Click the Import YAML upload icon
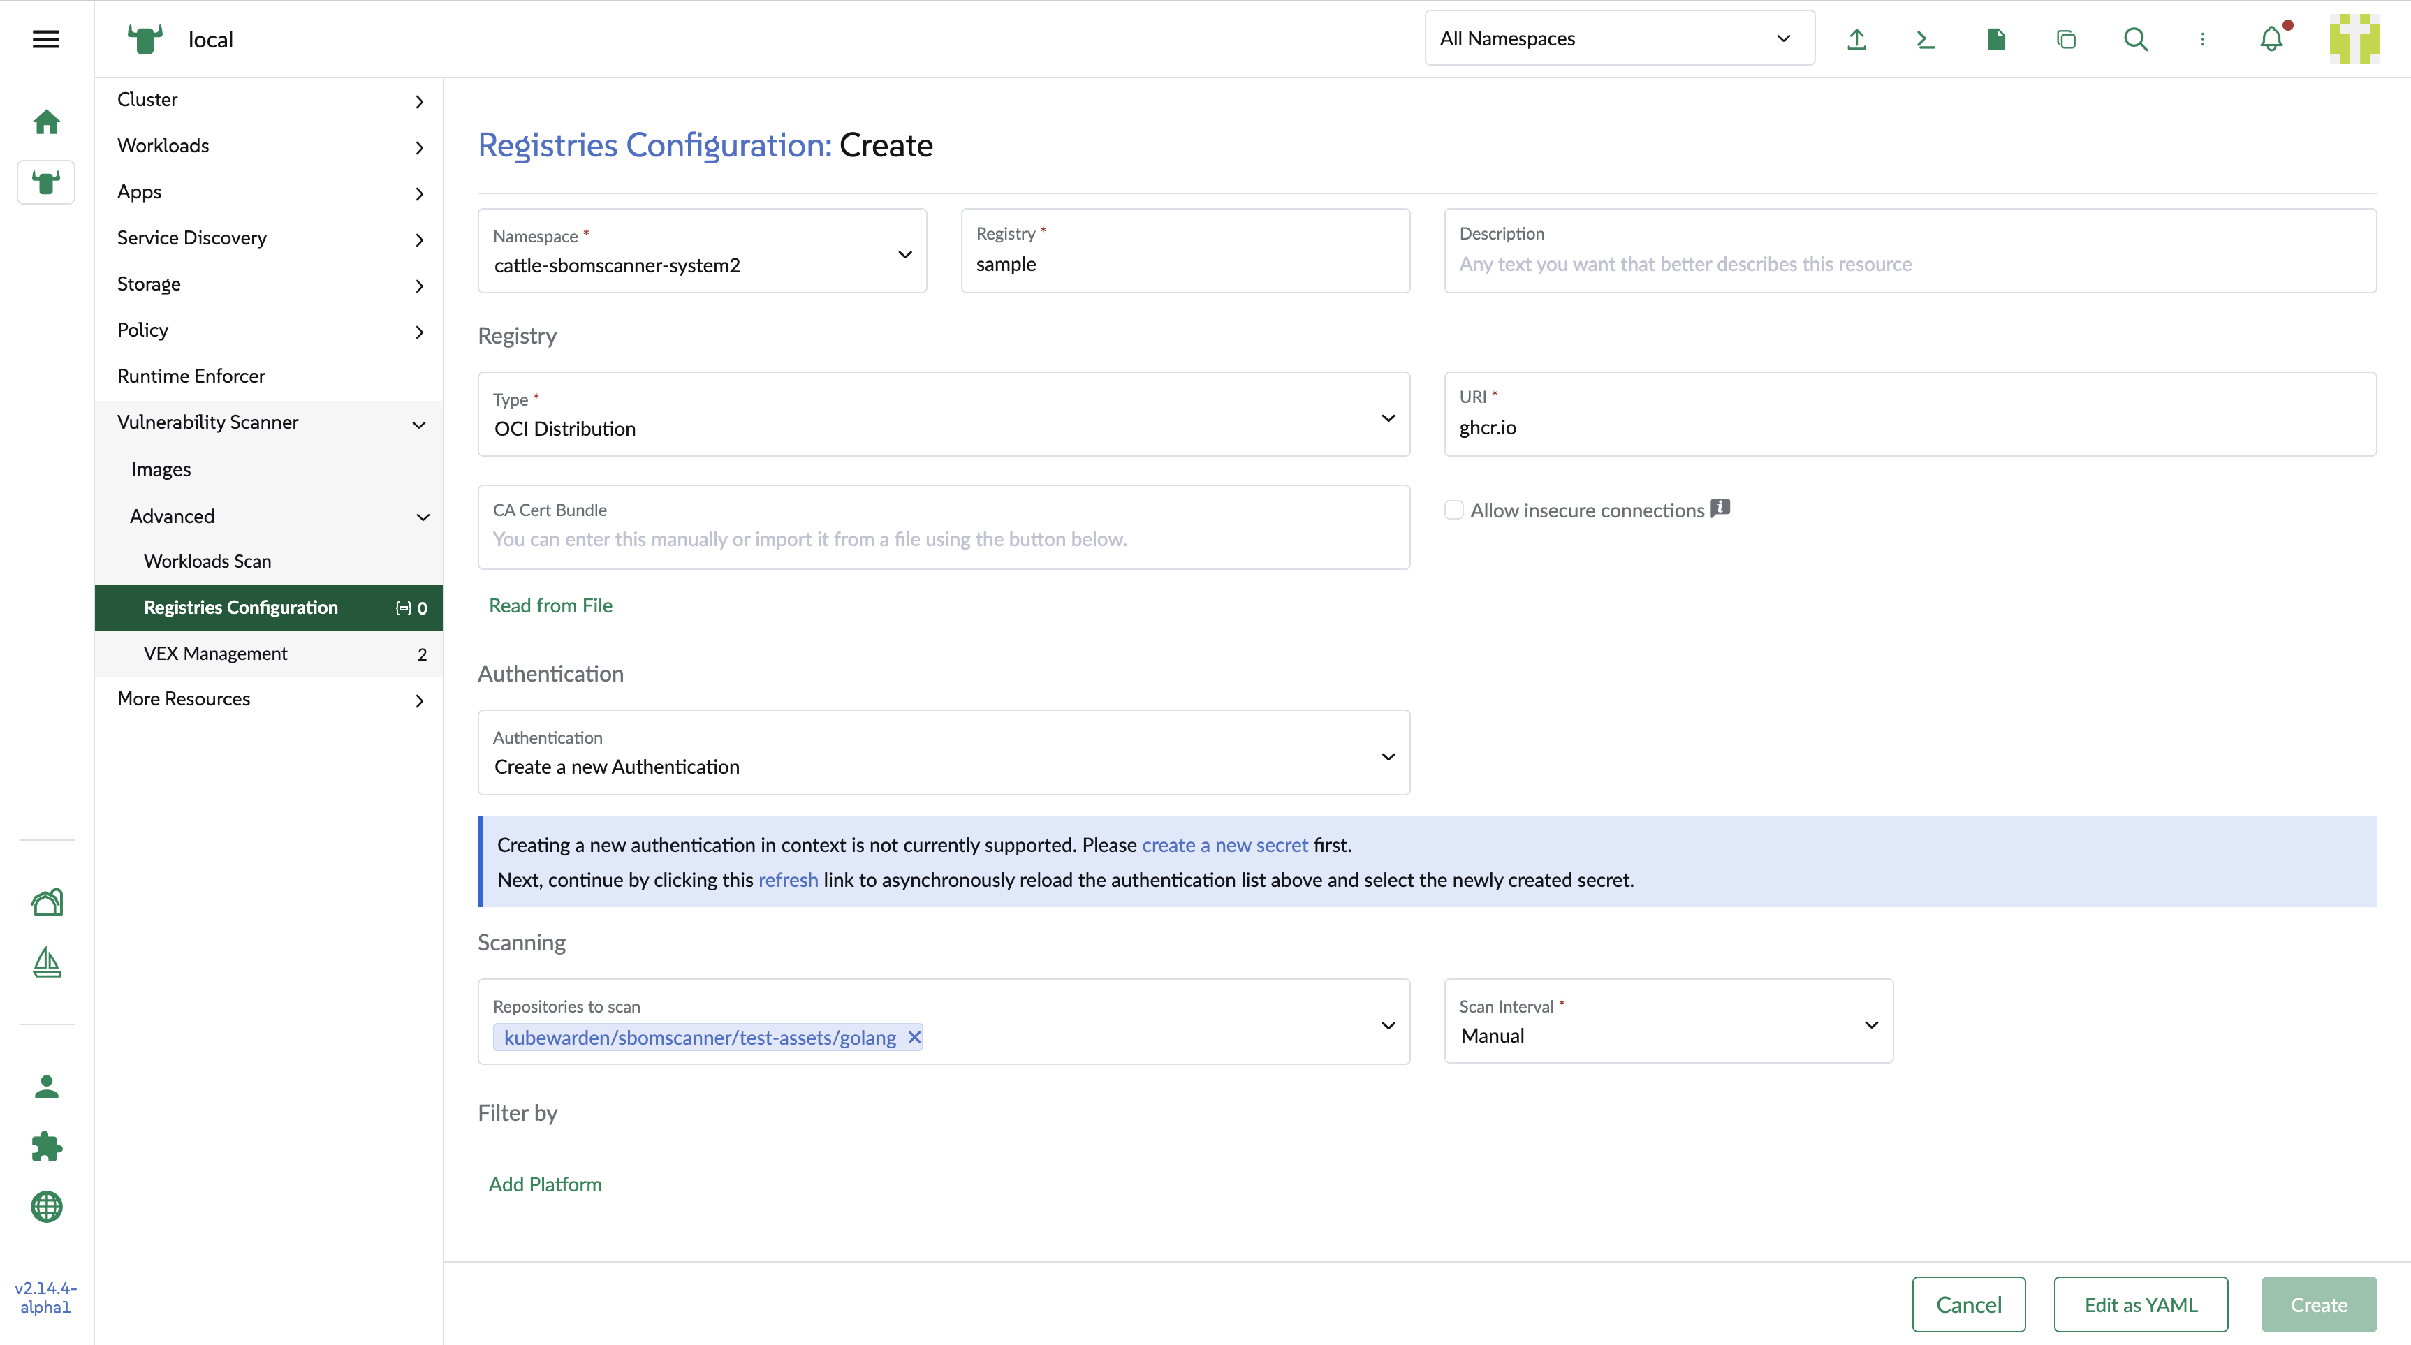The image size is (2411, 1345). (x=1857, y=39)
